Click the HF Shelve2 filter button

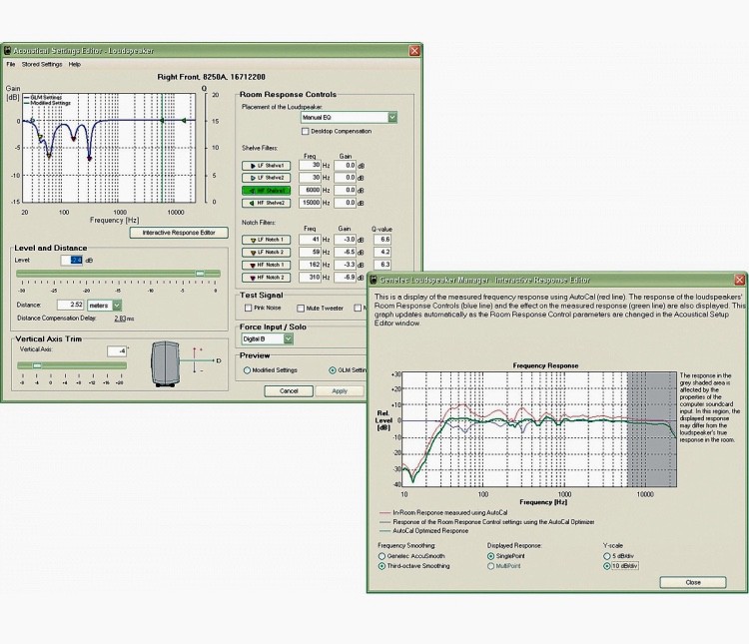click(x=266, y=203)
